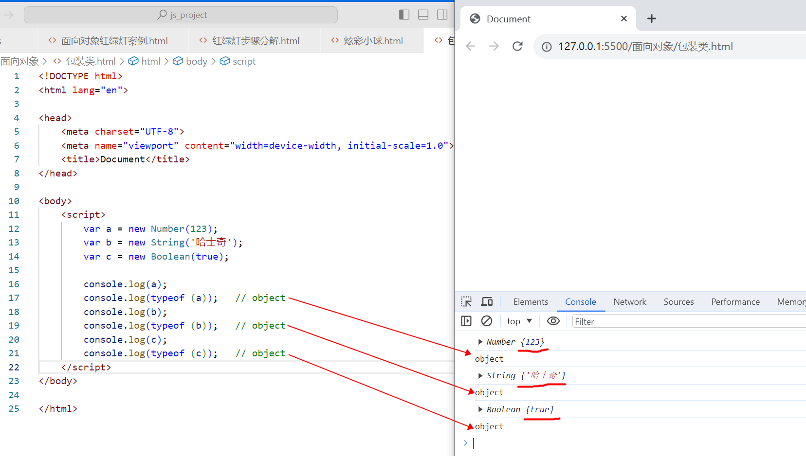Image resolution: width=806 pixels, height=456 pixels.
Task: Click the console prompt input line
Action: coord(639,443)
